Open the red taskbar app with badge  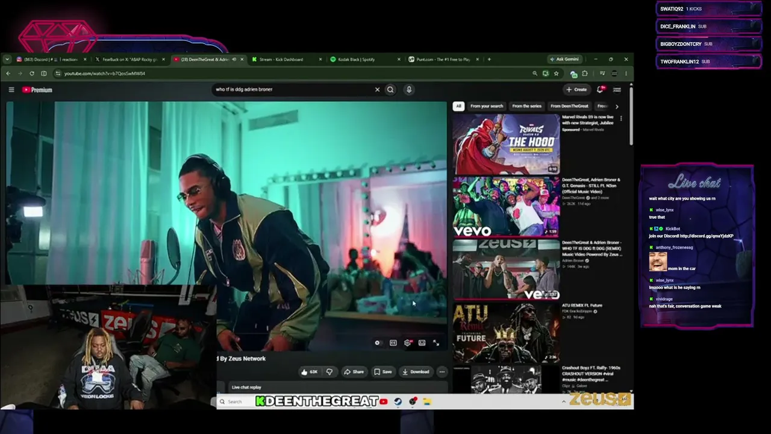coord(413,401)
